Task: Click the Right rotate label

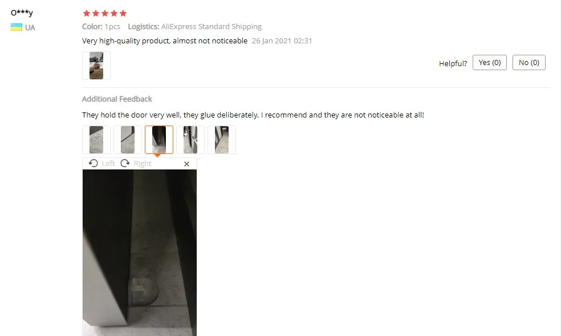Action: click(143, 164)
